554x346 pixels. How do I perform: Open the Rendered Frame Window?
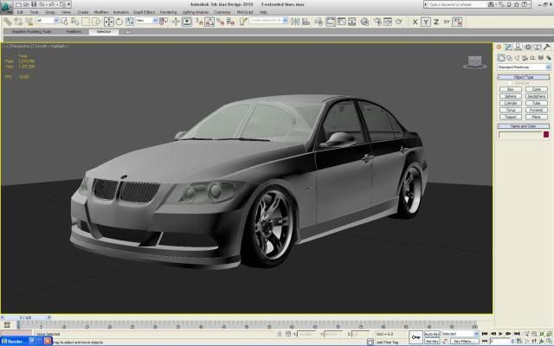[388, 22]
